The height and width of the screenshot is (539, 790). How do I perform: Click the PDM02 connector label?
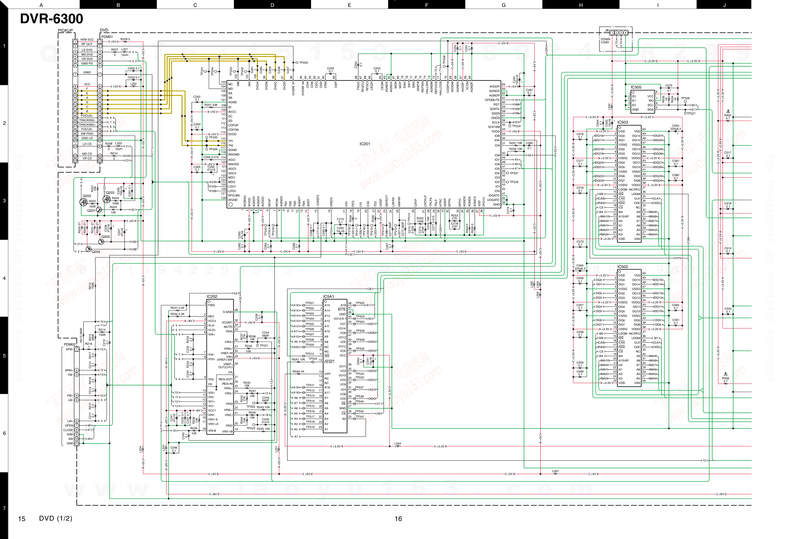tap(69, 344)
